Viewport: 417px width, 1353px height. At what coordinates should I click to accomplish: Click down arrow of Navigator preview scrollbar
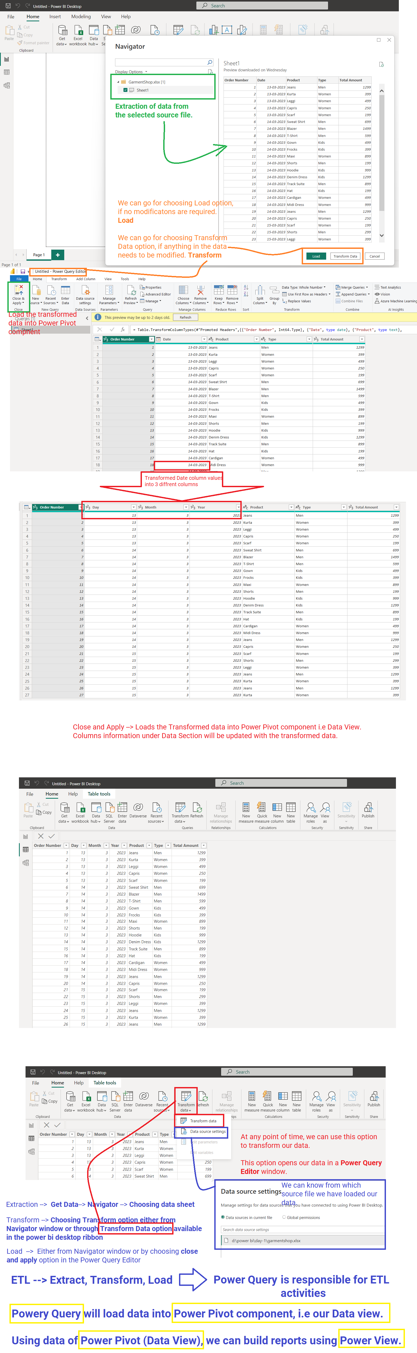point(382,235)
